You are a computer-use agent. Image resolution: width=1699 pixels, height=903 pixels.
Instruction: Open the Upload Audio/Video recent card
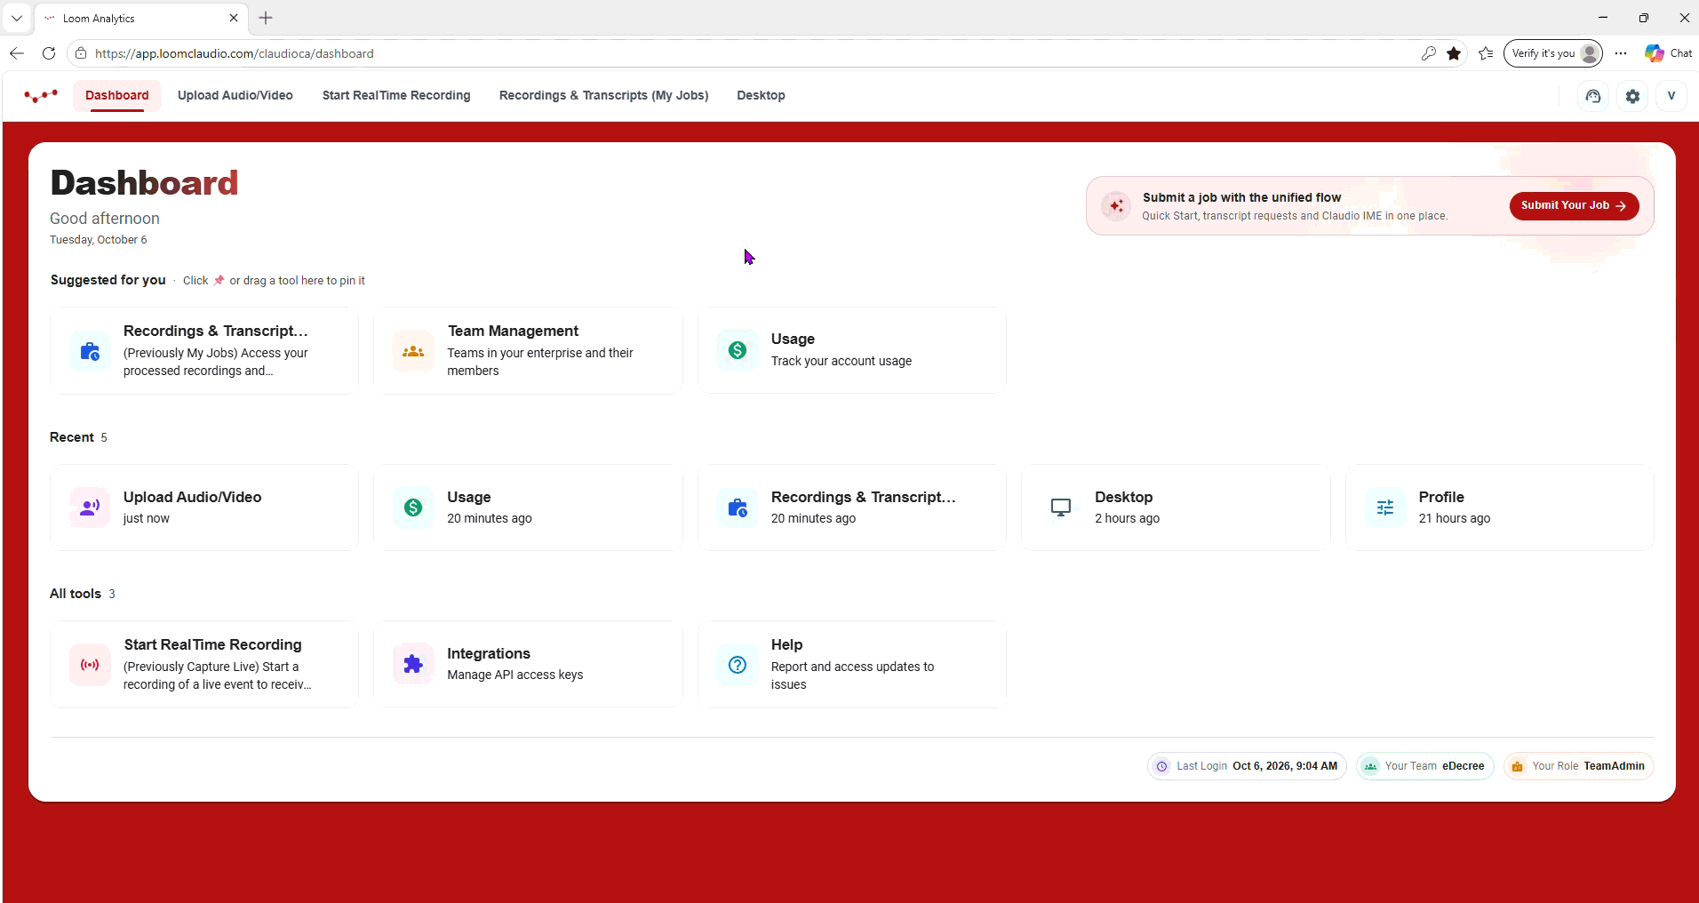(204, 507)
